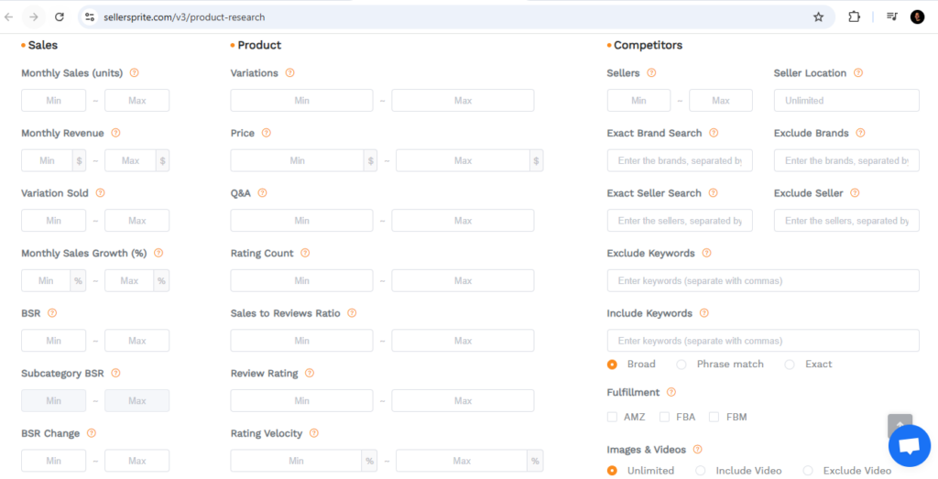
Task: Open the browser extensions puzzle icon
Action: (854, 16)
